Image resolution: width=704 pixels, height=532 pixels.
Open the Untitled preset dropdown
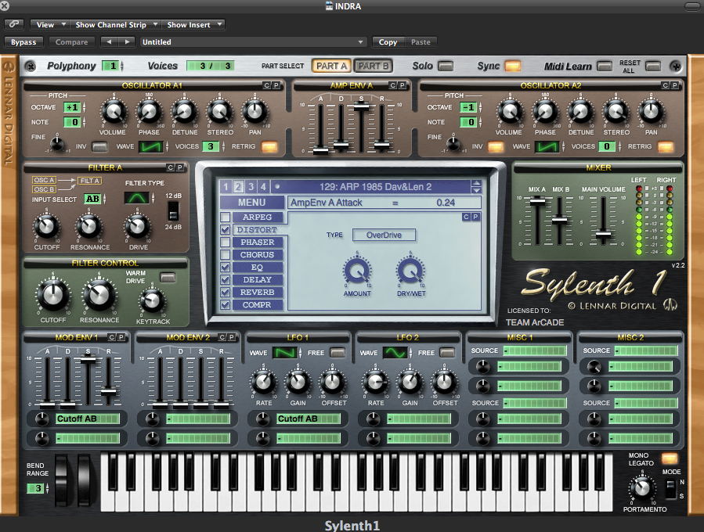(253, 42)
